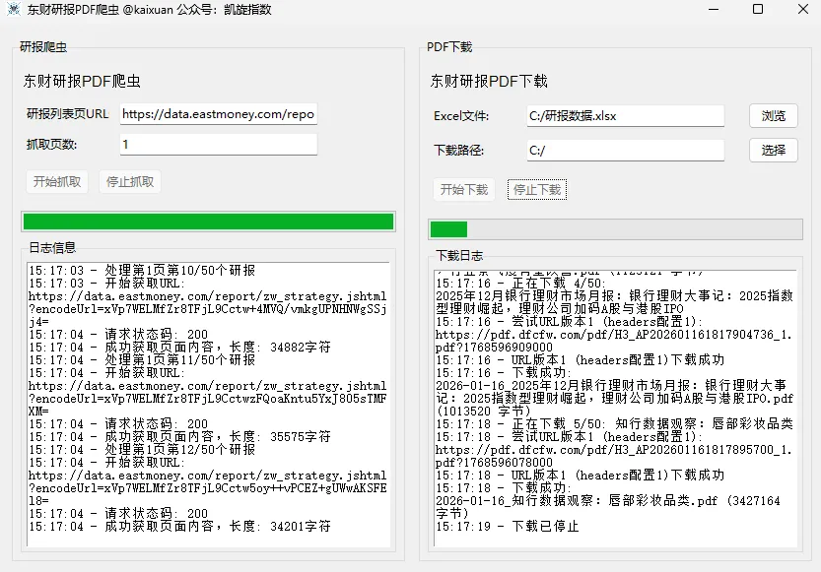Click the 下载日志 group label
This screenshot has width=821, height=572.
459,255
